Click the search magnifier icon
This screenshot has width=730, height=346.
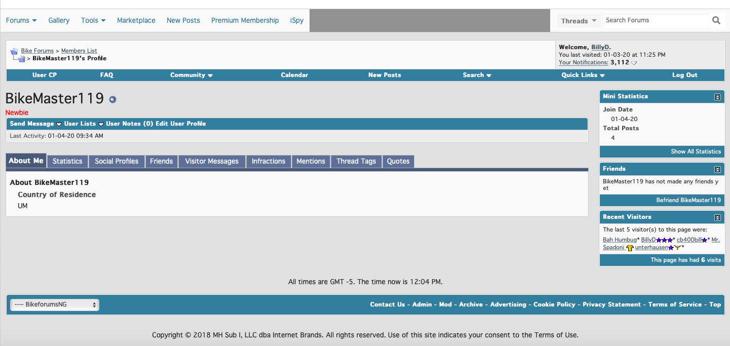point(716,20)
